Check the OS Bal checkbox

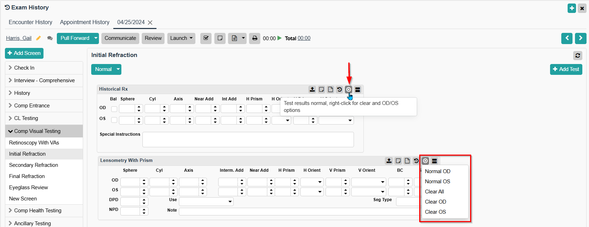coord(114,120)
